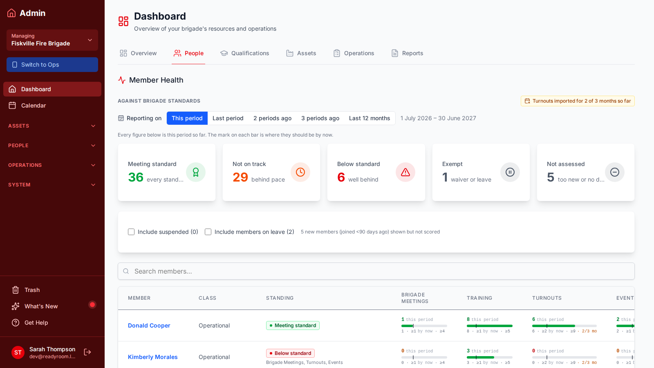
Task: Click the Meeting standard award ribbon icon
Action: [x=196, y=172]
